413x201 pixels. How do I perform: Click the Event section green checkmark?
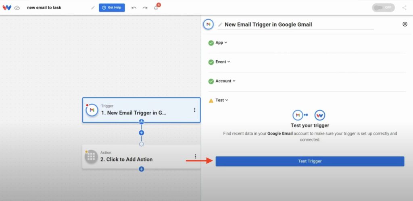tap(211, 62)
